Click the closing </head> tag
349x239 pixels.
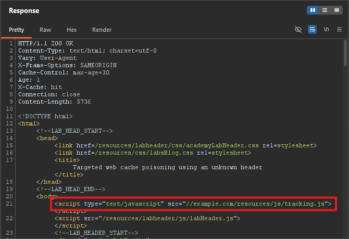coord(49,182)
